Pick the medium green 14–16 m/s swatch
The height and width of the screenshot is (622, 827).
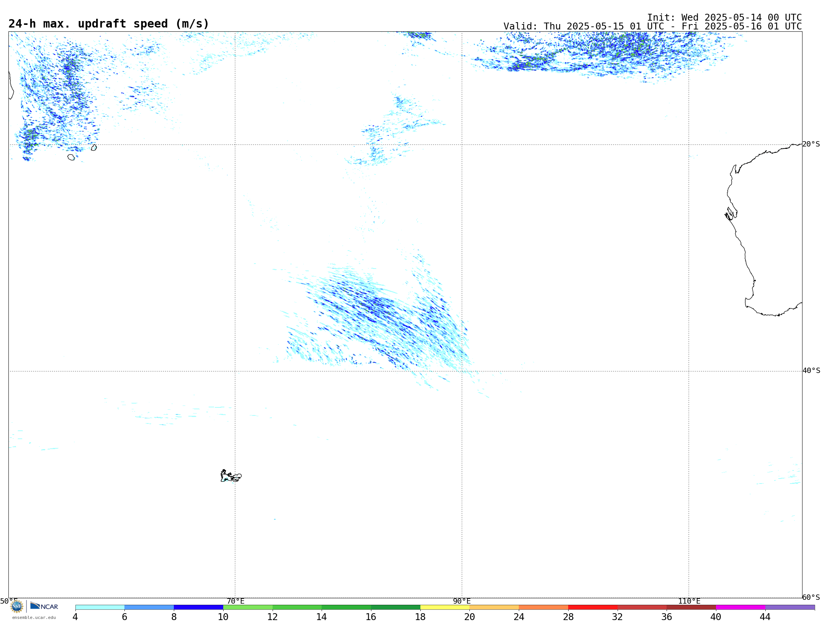[346, 607]
